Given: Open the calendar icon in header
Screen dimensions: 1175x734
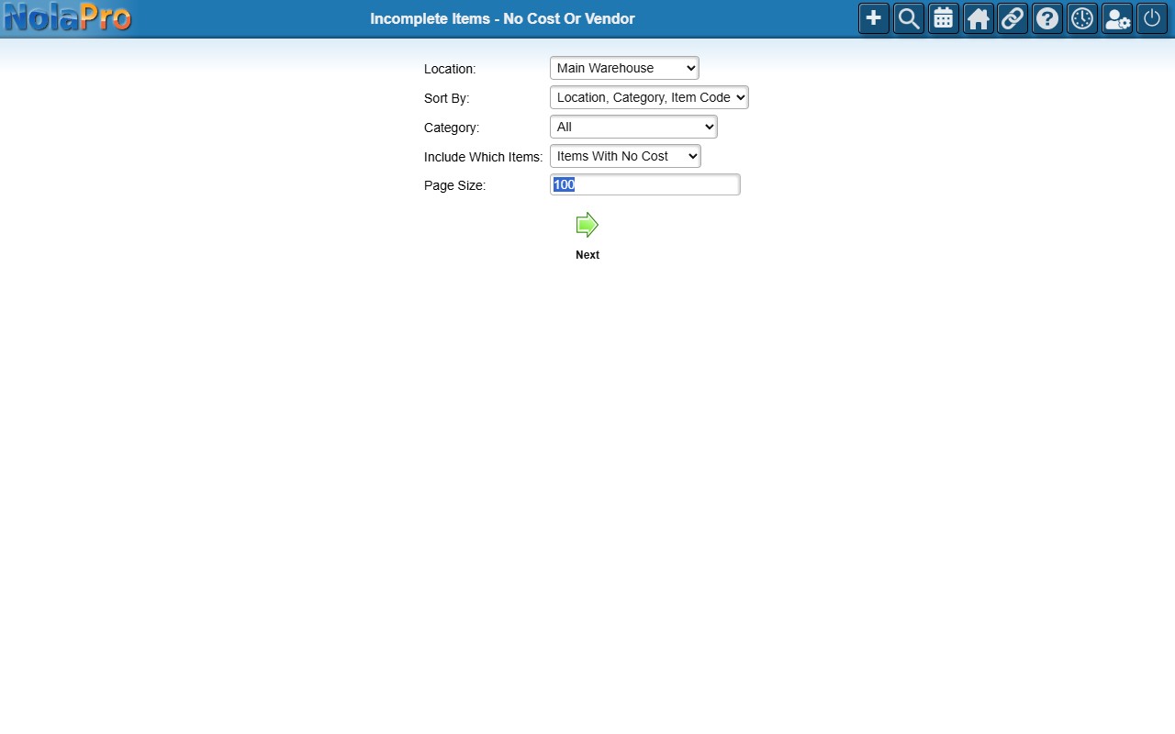Looking at the screenshot, I should [x=944, y=18].
